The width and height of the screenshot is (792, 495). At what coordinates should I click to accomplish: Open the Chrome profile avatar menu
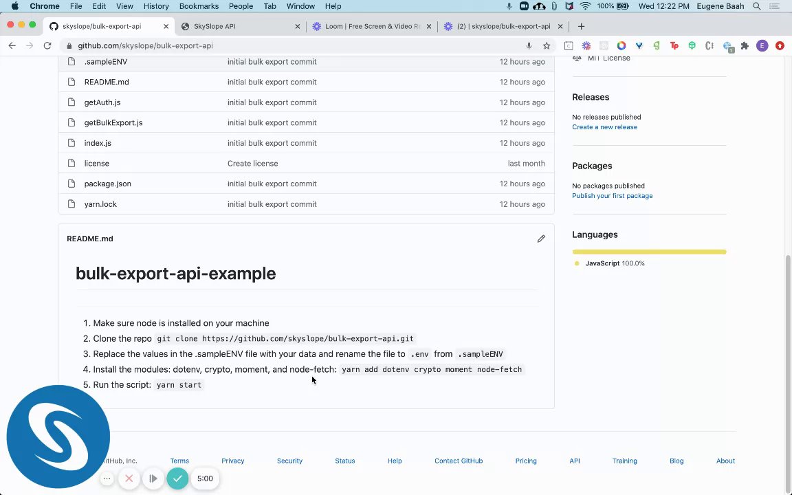tap(762, 46)
